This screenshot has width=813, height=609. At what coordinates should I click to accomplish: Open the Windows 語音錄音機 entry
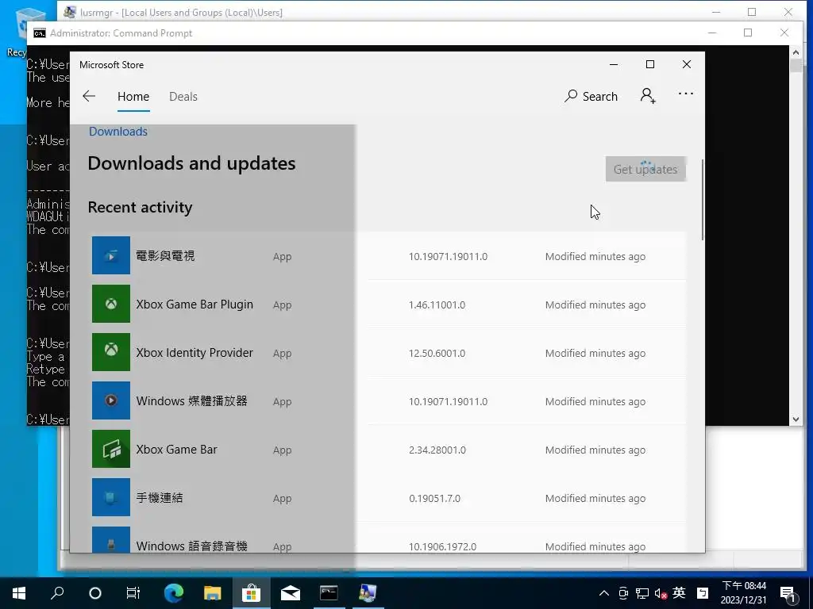point(388,538)
